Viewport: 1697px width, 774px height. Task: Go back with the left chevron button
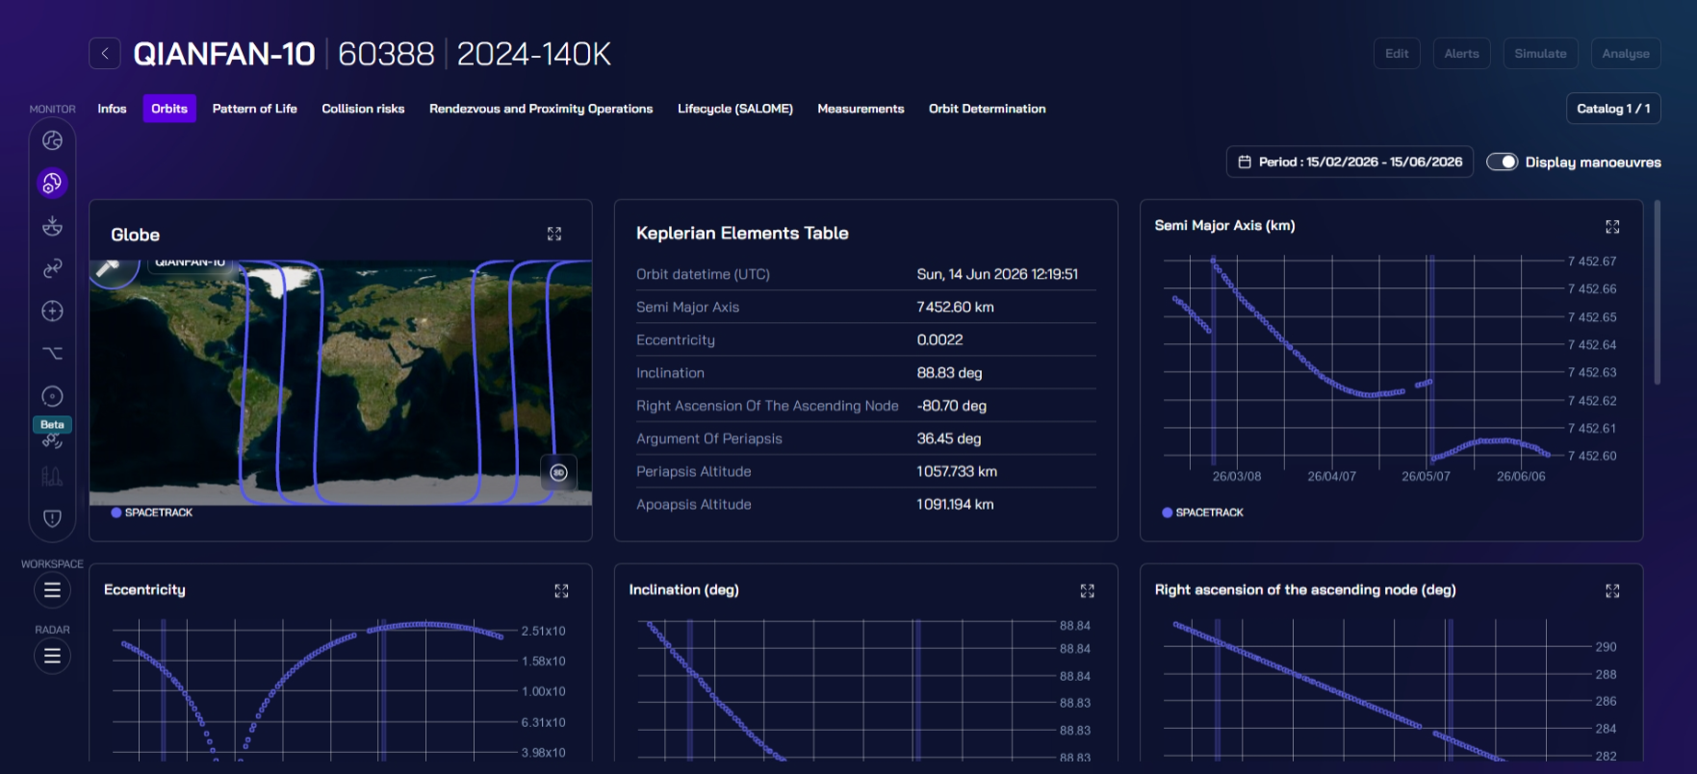(105, 54)
